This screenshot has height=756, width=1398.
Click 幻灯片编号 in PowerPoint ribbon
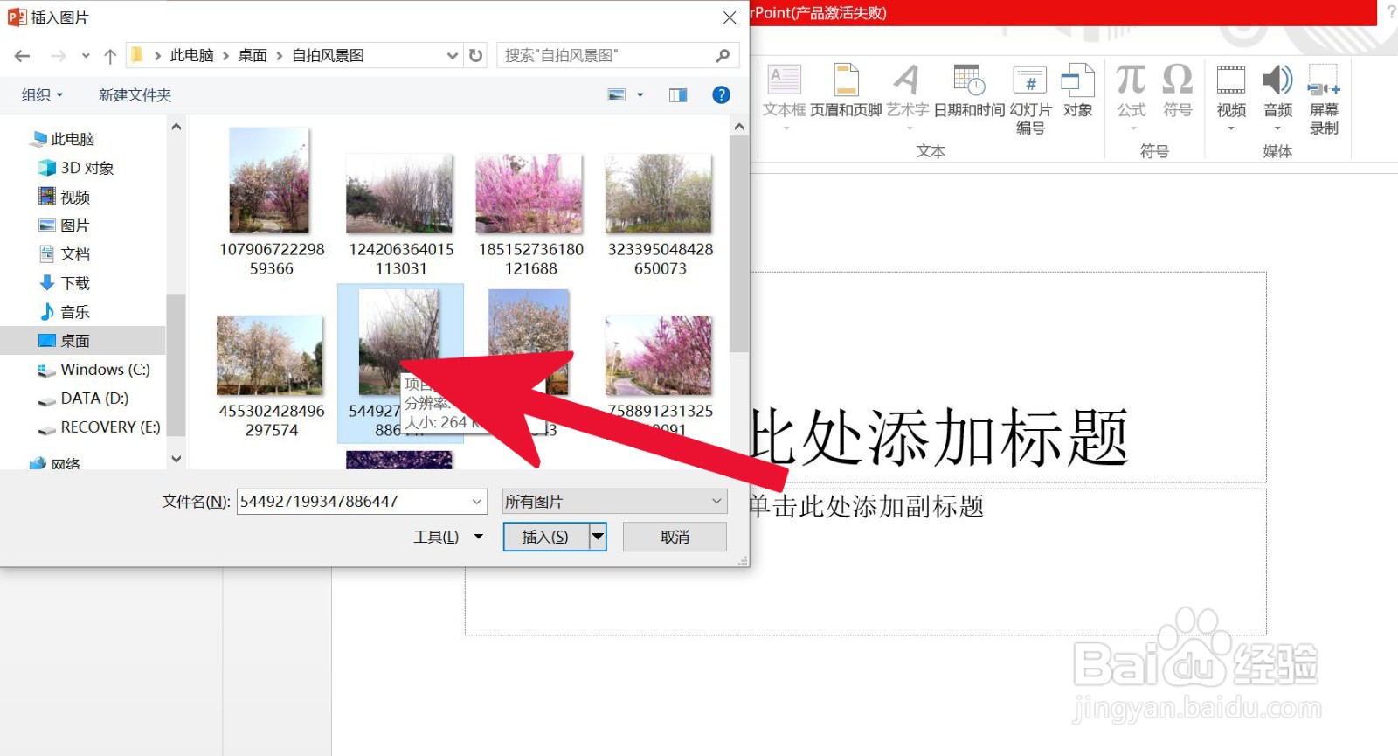[x=1030, y=100]
